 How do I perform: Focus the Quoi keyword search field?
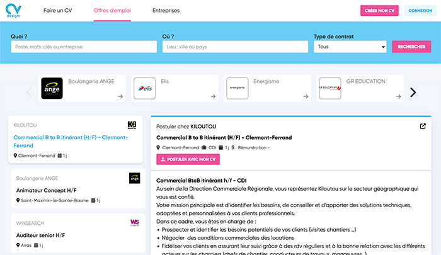pos(84,47)
